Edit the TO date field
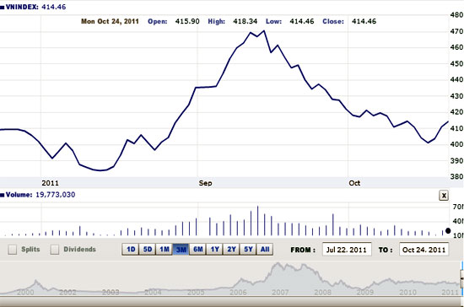The width and height of the screenshot is (464, 307). [x=424, y=250]
